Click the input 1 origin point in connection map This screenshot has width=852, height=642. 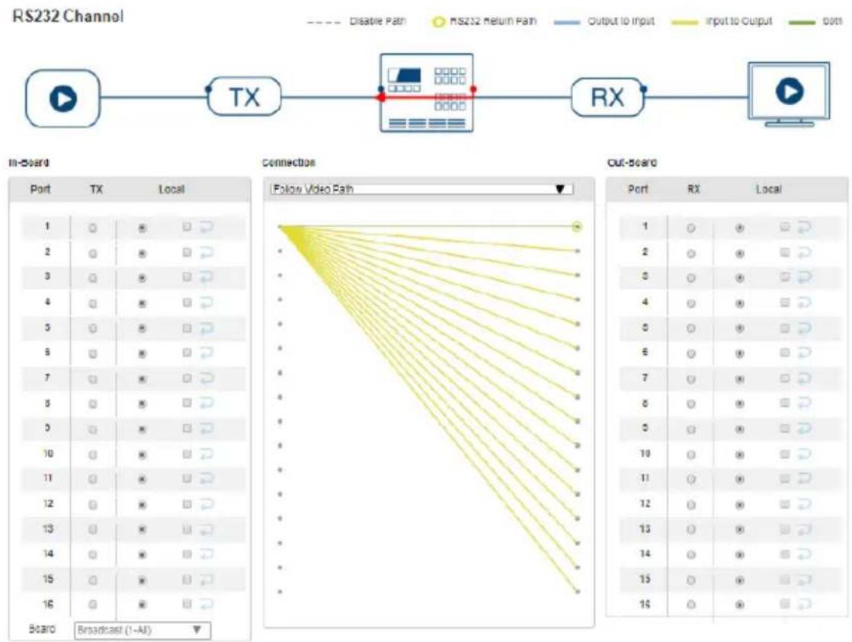point(280,226)
